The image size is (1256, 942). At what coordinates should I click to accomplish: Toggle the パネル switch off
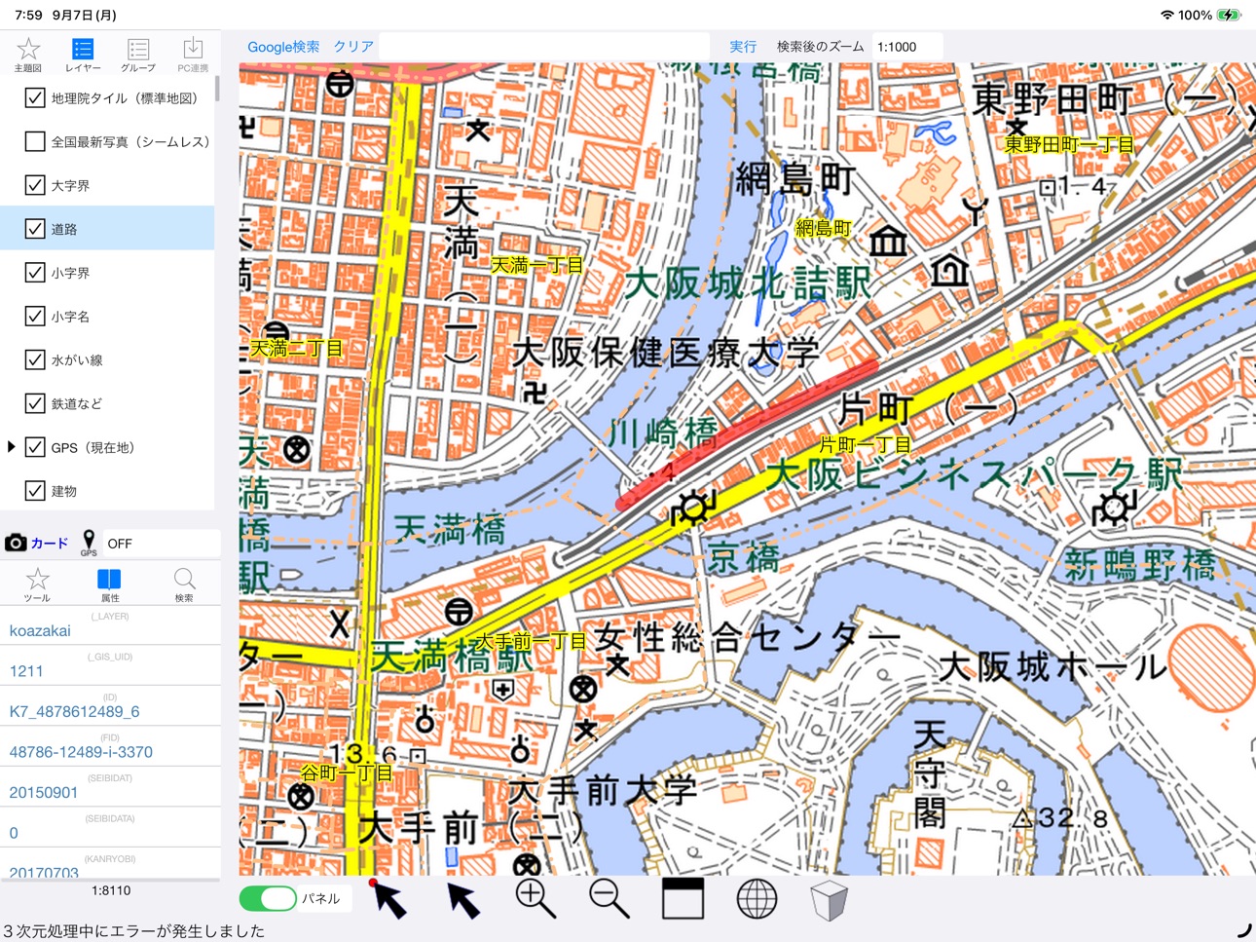[x=268, y=898]
